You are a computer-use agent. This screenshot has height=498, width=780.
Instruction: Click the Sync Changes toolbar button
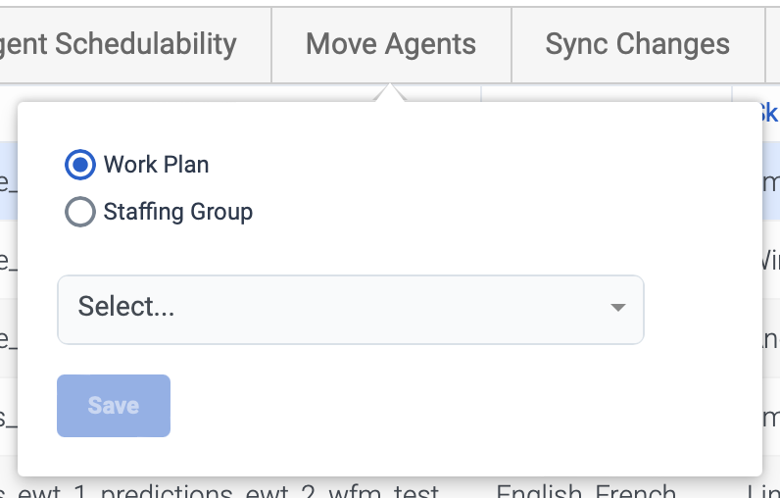637,44
